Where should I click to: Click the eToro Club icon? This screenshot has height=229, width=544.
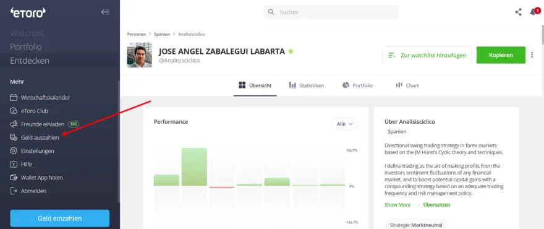[x=14, y=111]
